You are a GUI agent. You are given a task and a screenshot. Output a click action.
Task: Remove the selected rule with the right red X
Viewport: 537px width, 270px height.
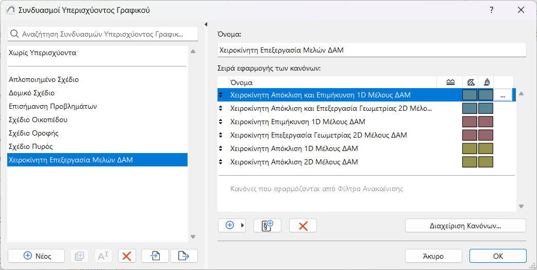coord(303,226)
